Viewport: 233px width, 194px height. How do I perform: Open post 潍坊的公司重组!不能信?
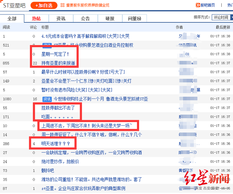coord(91,179)
